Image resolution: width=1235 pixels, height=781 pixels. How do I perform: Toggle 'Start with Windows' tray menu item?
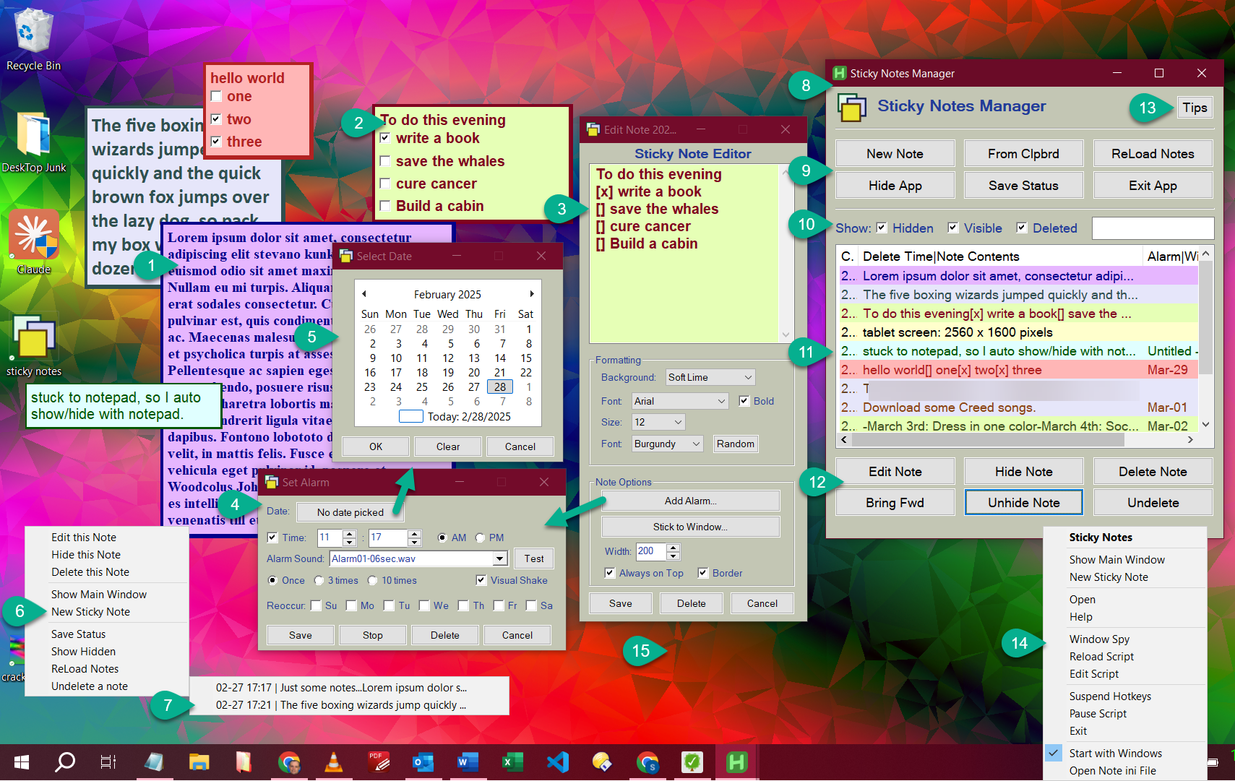[x=1115, y=754]
